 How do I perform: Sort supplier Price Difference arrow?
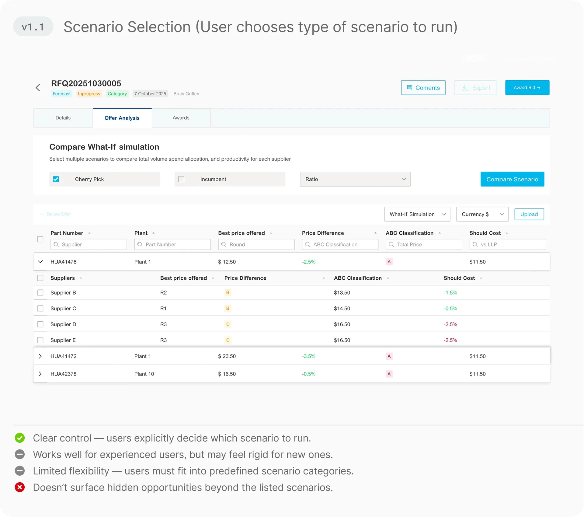click(324, 278)
